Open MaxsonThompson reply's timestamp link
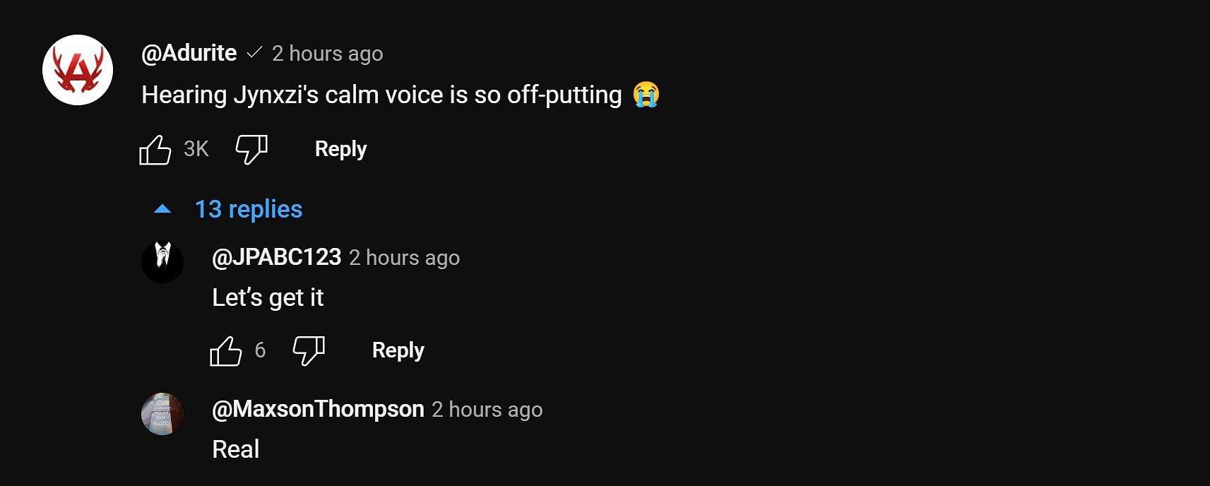Image resolution: width=1210 pixels, height=486 pixels. (x=487, y=410)
